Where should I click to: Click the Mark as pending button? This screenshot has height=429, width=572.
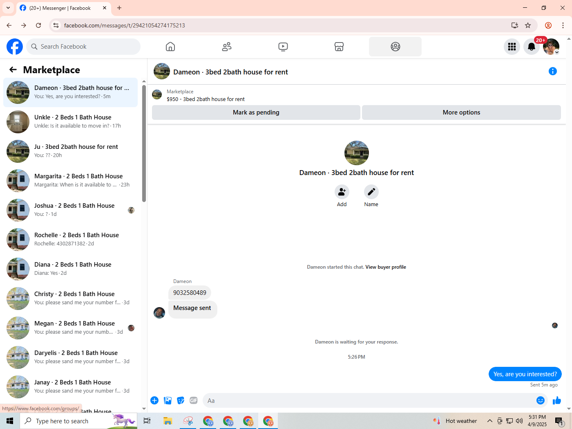256,112
